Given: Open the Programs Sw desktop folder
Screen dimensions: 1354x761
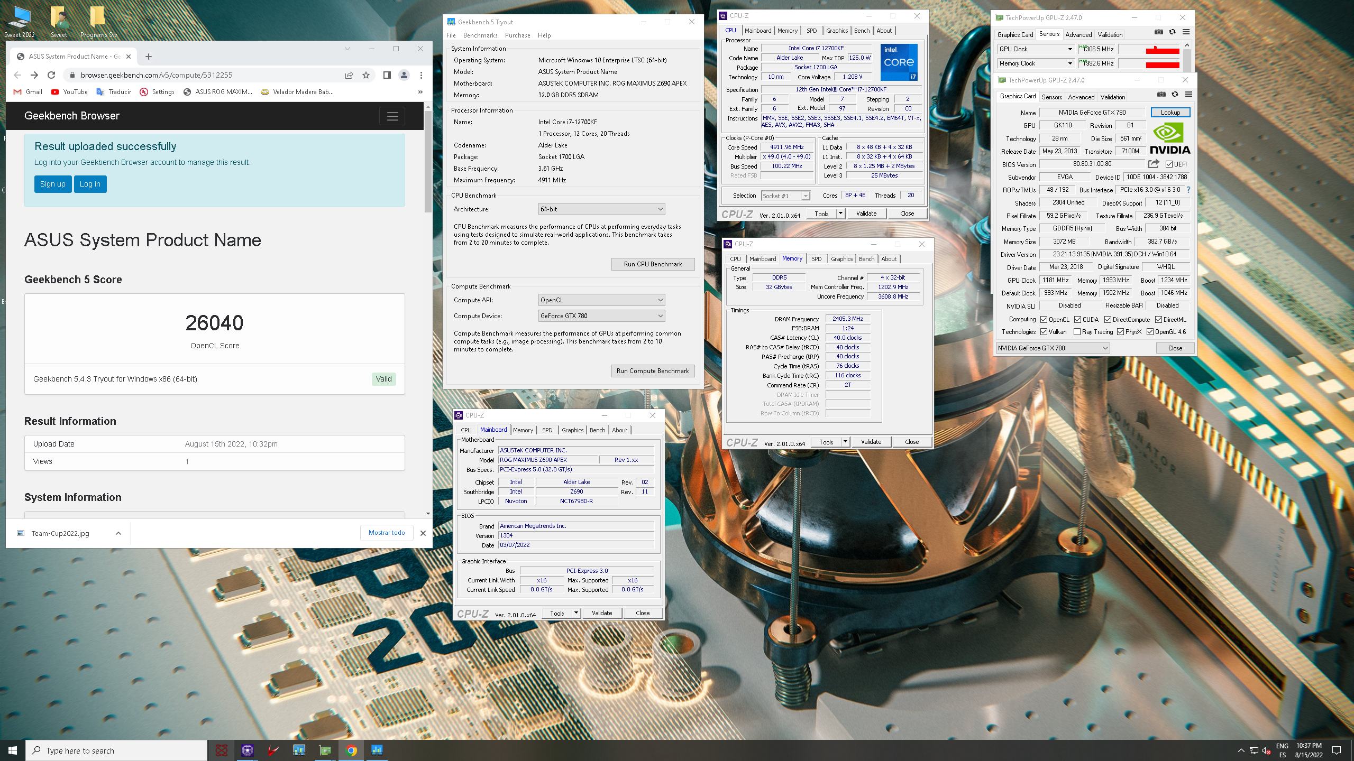Looking at the screenshot, I should point(98,22).
